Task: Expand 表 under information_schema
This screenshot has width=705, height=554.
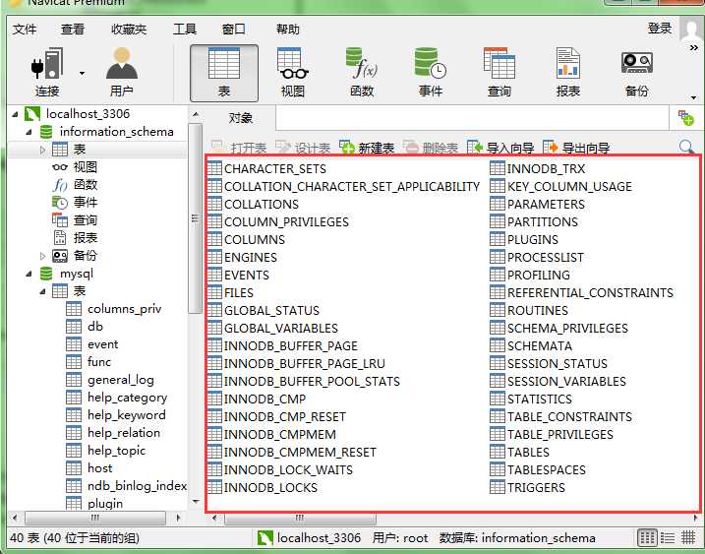Action: pyautogui.click(x=42, y=150)
